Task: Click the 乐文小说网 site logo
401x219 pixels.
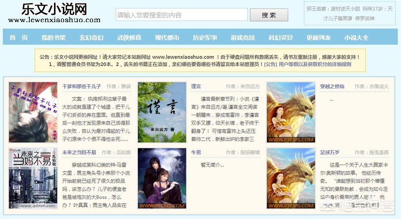Action: [54, 13]
